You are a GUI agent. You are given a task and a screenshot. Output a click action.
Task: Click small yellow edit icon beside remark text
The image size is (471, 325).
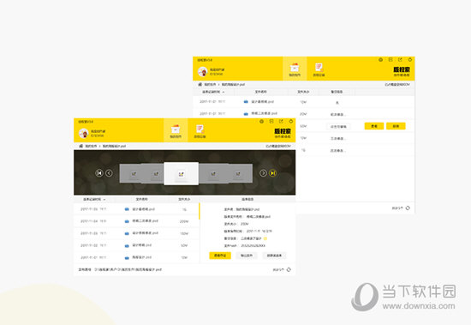pos(265,238)
